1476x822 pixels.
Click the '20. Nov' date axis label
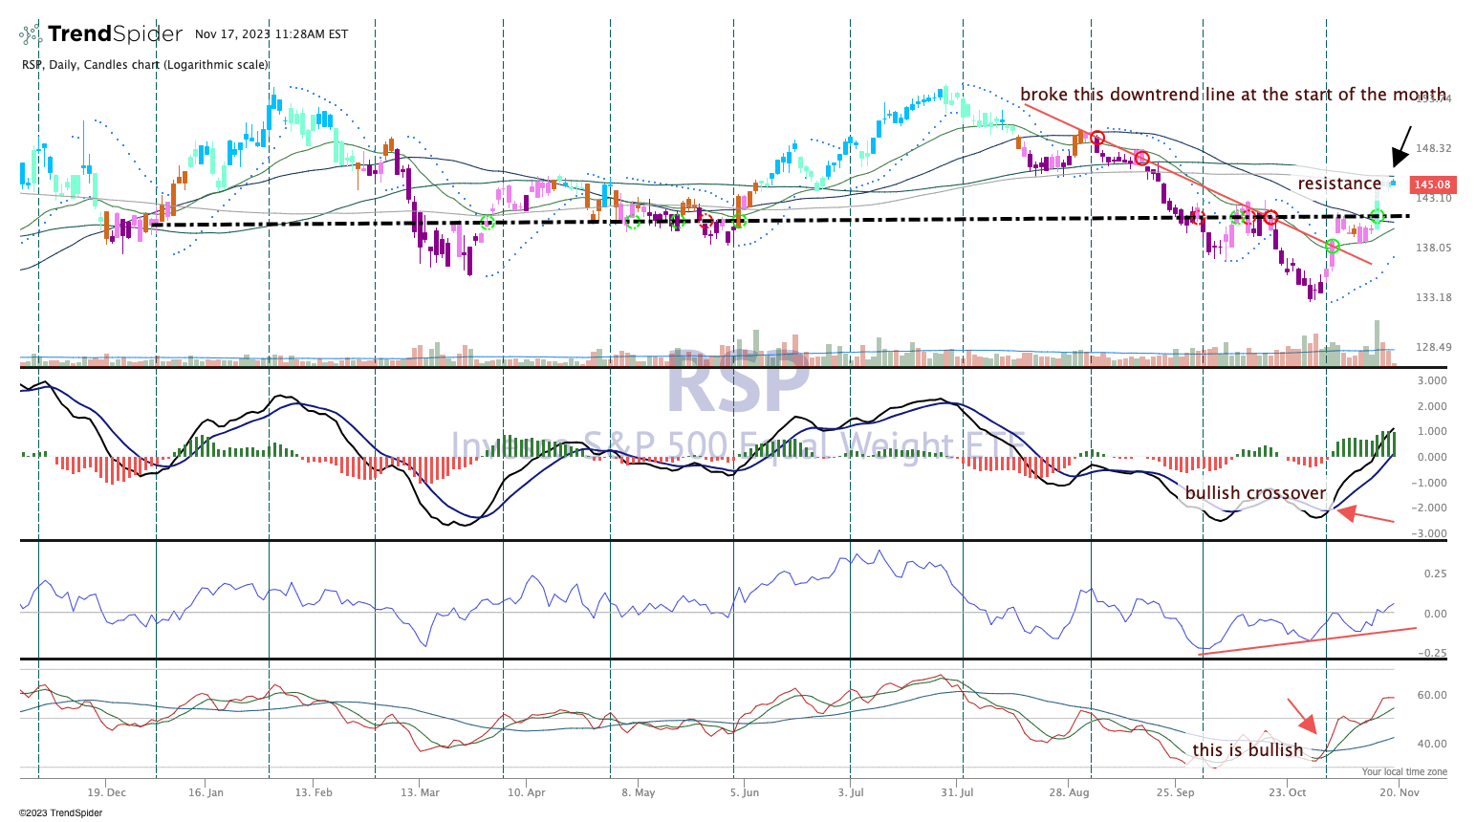click(1400, 792)
